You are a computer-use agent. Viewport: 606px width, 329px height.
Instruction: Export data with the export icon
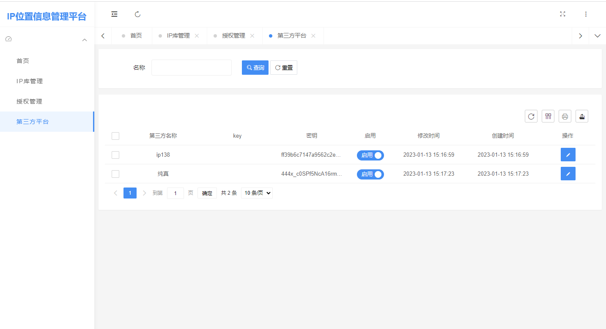[x=581, y=116]
